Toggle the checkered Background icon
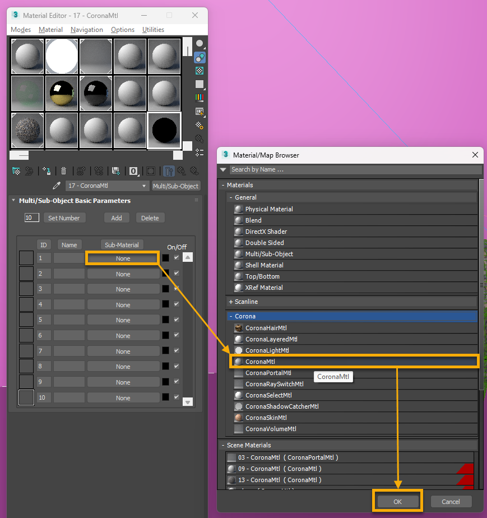Screen dimensions: 487x518 point(200,71)
